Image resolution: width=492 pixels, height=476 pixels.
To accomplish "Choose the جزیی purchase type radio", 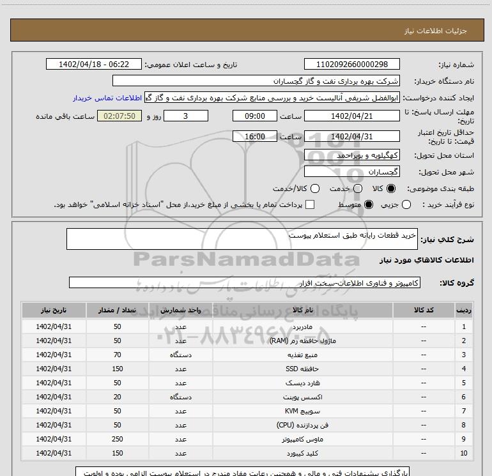I will pos(406,204).
